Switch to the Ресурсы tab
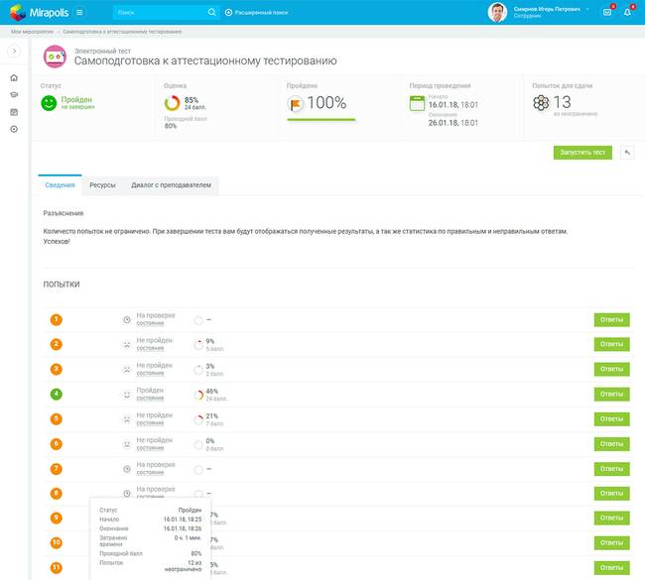This screenshot has height=580, width=645. (102, 185)
